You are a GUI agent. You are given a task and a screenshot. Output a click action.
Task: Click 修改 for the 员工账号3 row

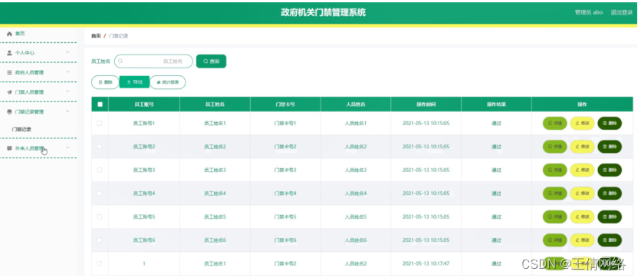pyautogui.click(x=582, y=170)
